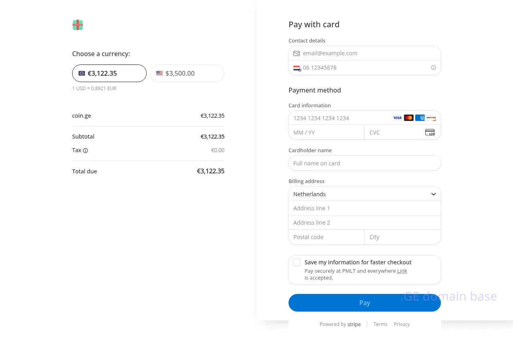Click the Full name on card field

click(364, 163)
